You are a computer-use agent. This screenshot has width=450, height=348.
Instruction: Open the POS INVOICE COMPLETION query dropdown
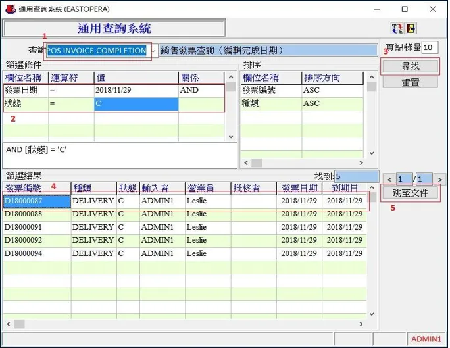pos(153,51)
